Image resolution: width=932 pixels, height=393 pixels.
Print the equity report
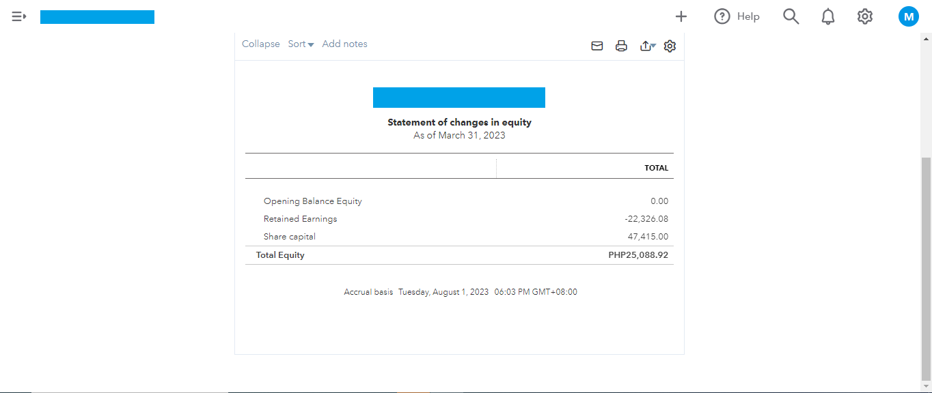621,46
